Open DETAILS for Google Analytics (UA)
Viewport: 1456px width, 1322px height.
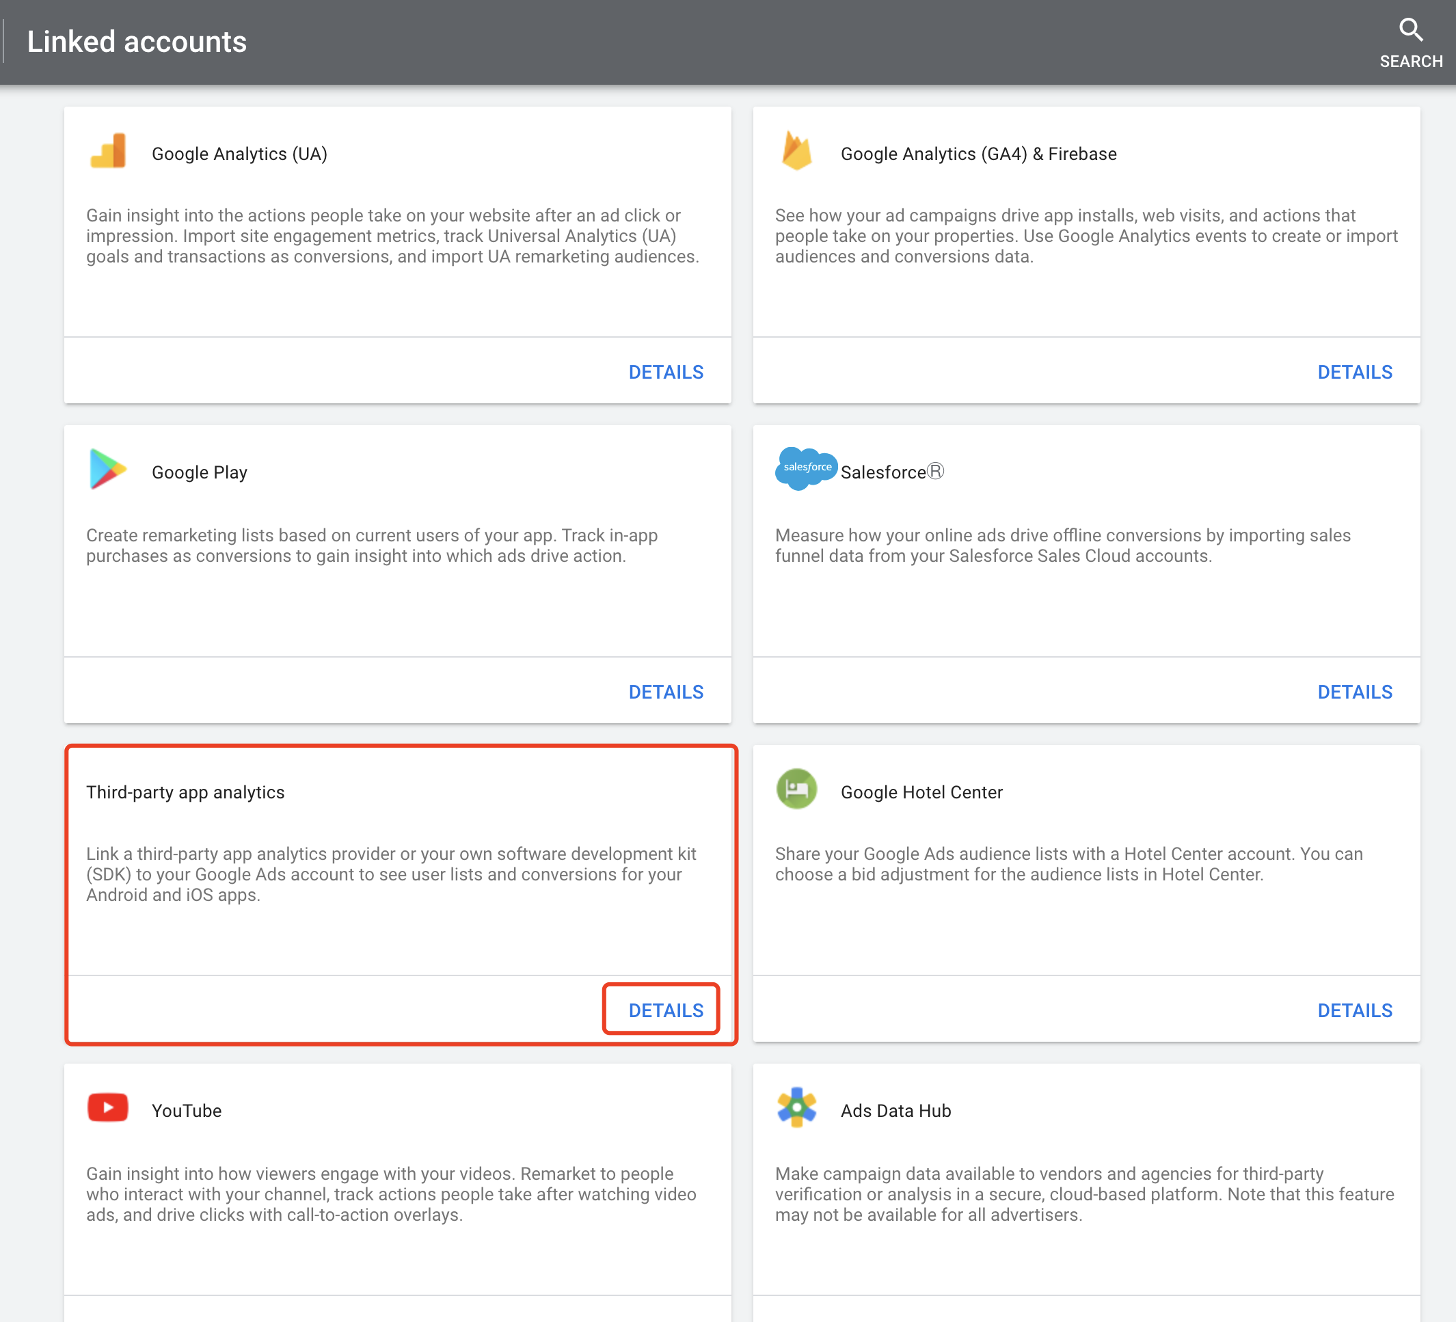point(666,372)
